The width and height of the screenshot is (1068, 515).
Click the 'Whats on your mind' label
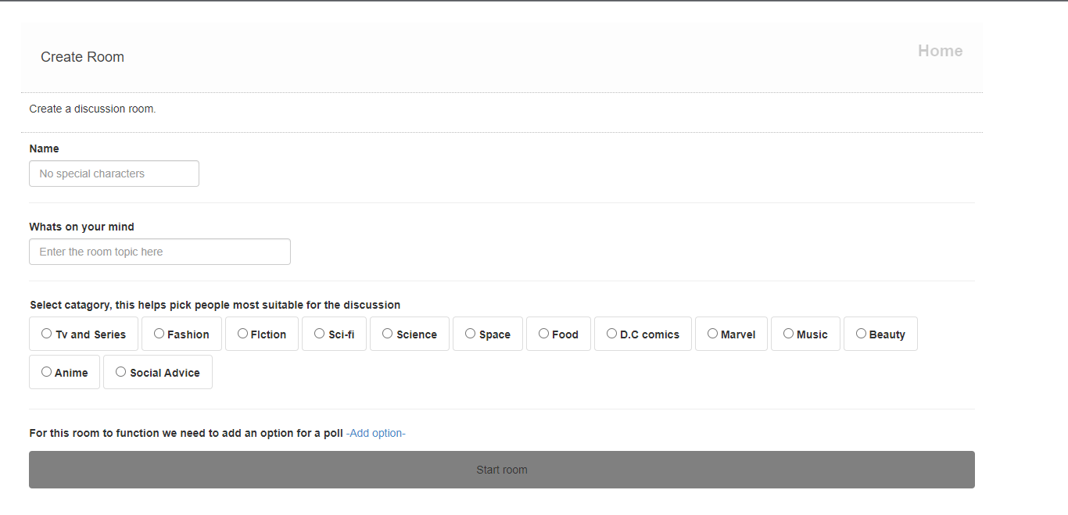(81, 227)
